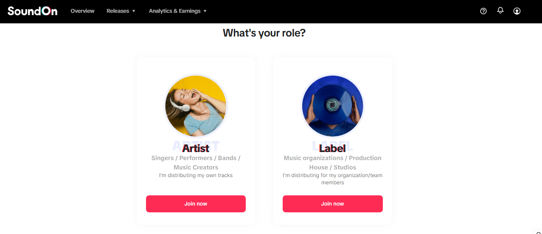Click the SoundOn logo
The width and height of the screenshot is (542, 234).
[x=32, y=11]
